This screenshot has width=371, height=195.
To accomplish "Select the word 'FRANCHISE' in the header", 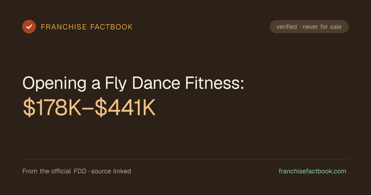I will [64, 27].
